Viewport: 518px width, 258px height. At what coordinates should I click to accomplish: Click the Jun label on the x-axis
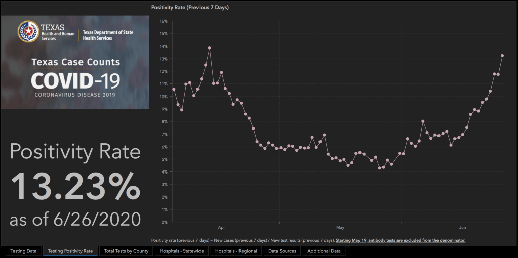[x=463, y=228]
